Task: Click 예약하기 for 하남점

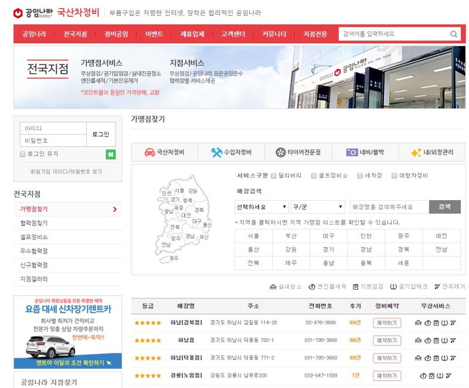Action: pyautogui.click(x=387, y=341)
